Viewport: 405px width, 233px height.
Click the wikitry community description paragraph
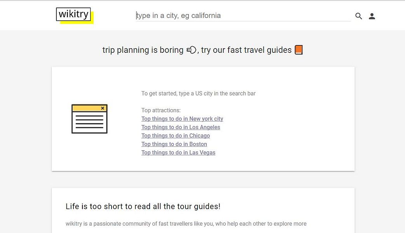(x=186, y=224)
